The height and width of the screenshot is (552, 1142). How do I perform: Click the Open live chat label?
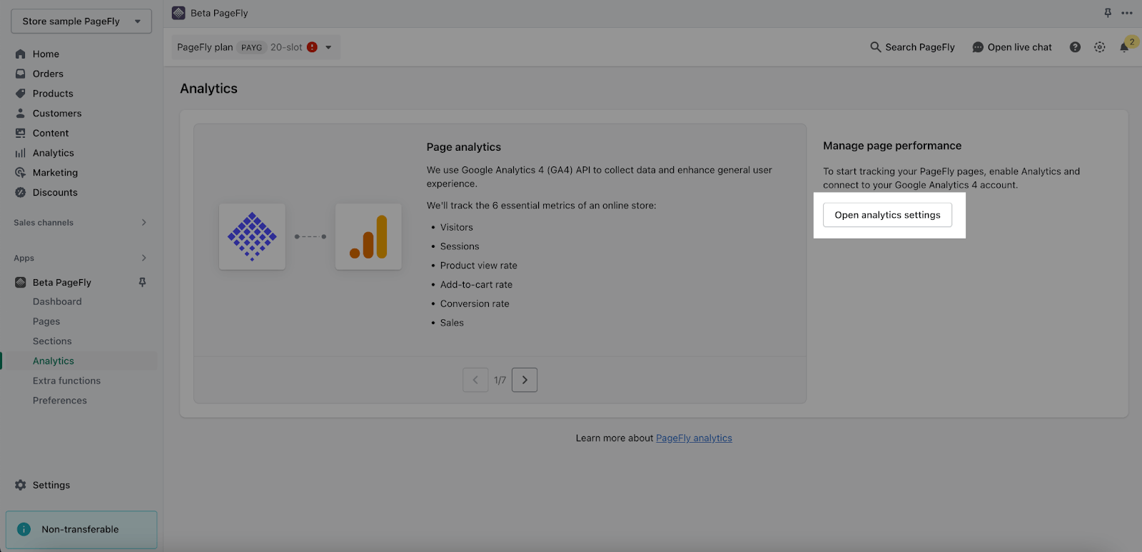1019,47
